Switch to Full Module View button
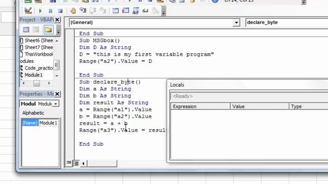Viewport: 328px width, 184px height. coord(76,164)
